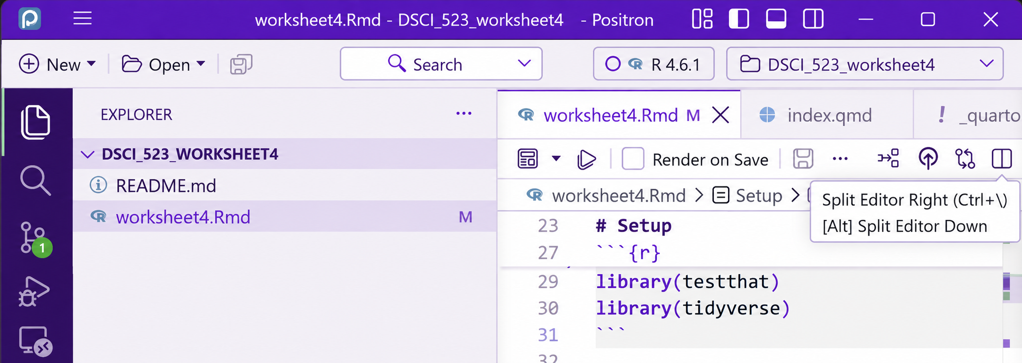Image resolution: width=1022 pixels, height=363 pixels.
Task: Toggle the secondary side bar visibility
Action: pyautogui.click(x=813, y=19)
